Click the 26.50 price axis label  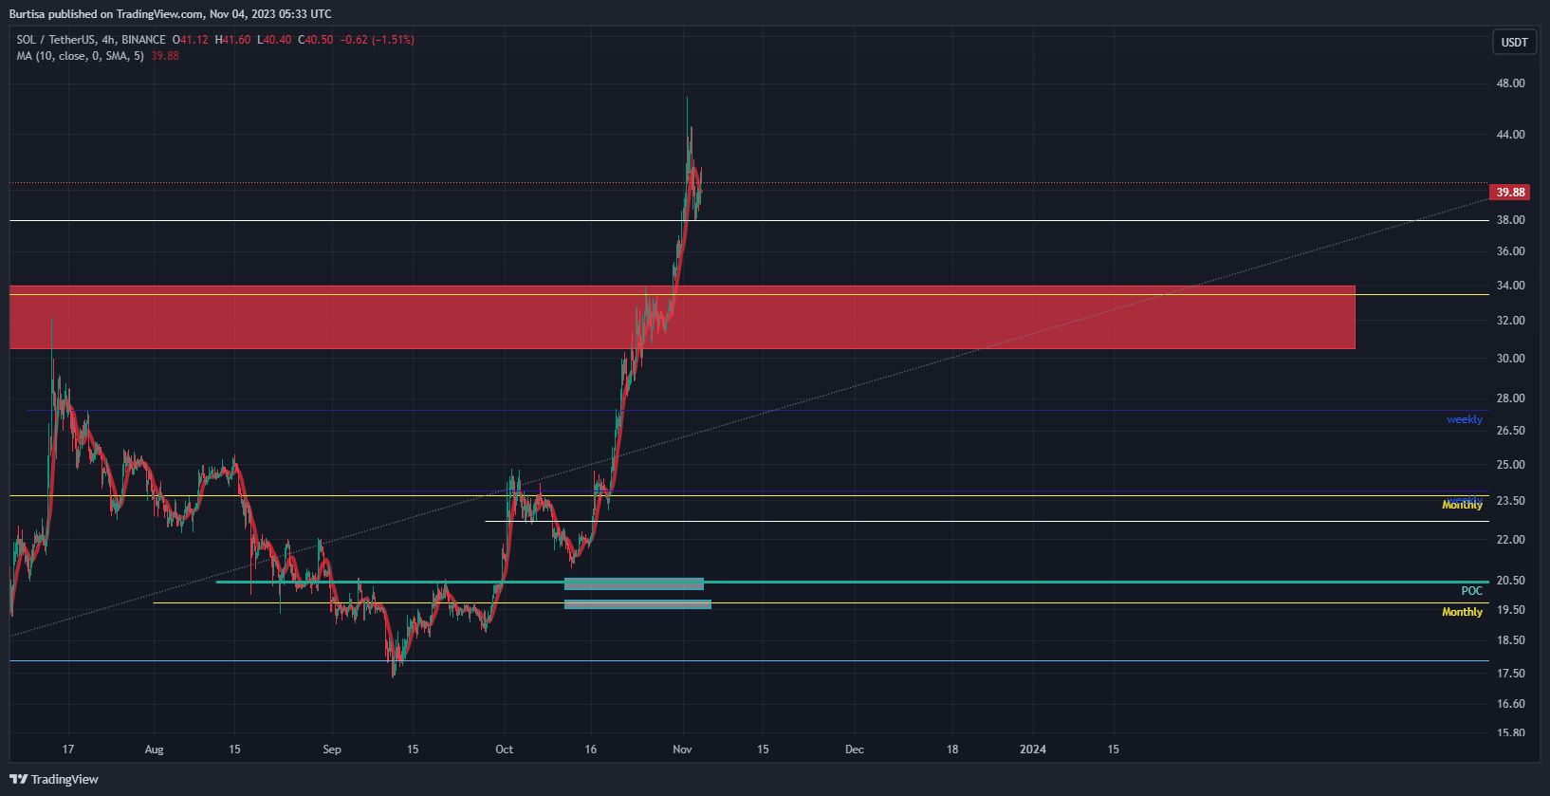point(1510,431)
